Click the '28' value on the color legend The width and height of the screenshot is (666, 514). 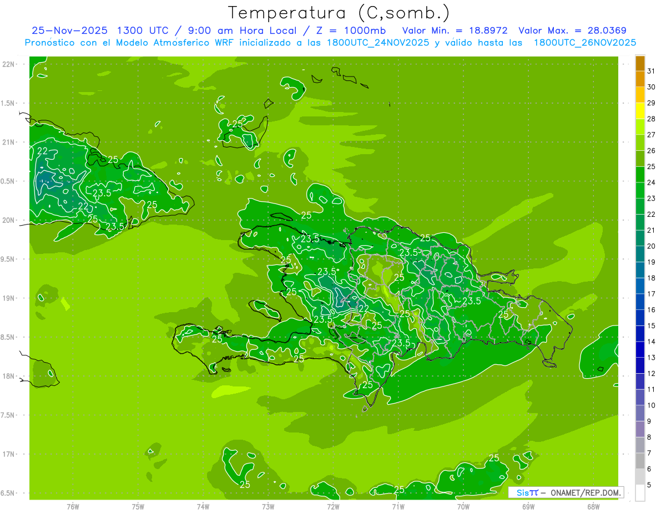[652, 119]
